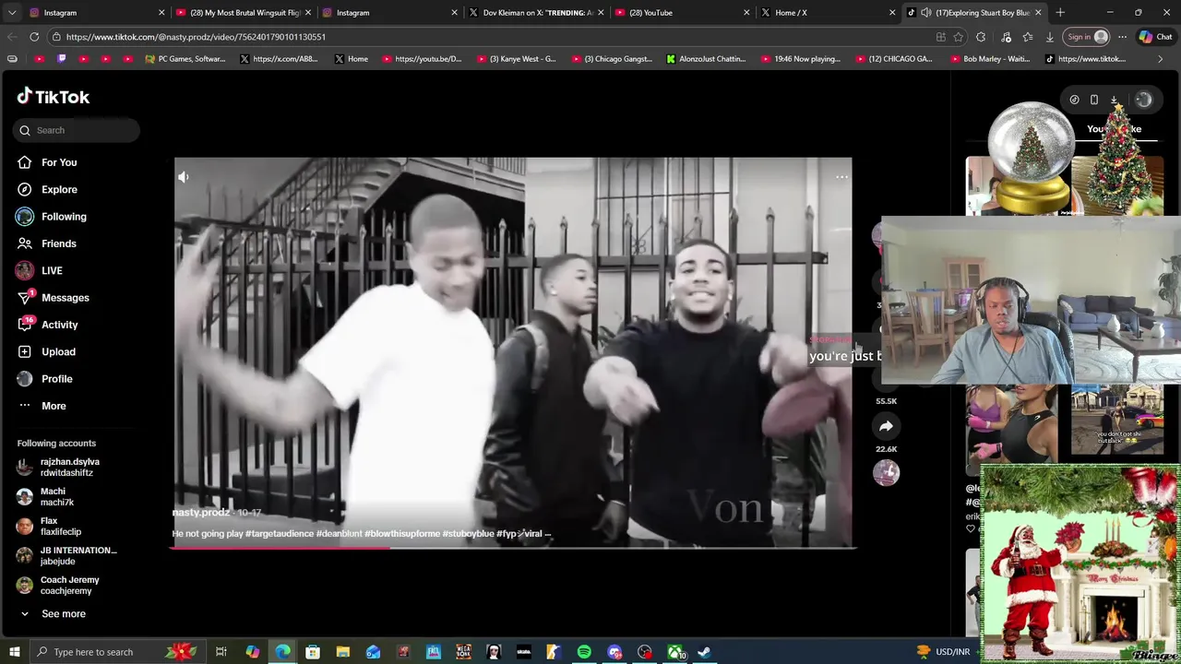Reload the current page
Image resolution: width=1181 pixels, height=664 pixels.
click(34, 37)
